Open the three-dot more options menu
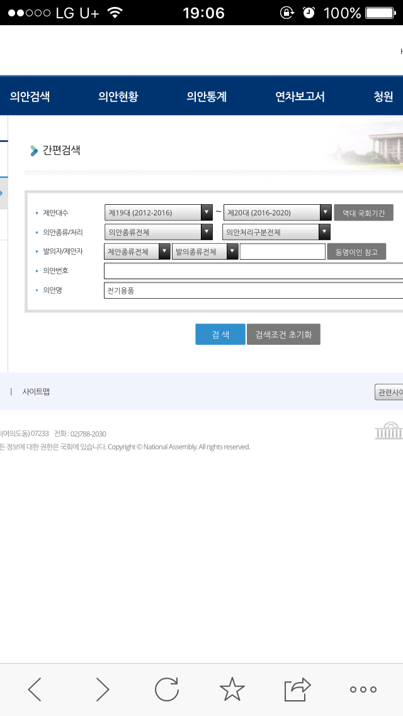 [x=363, y=690]
